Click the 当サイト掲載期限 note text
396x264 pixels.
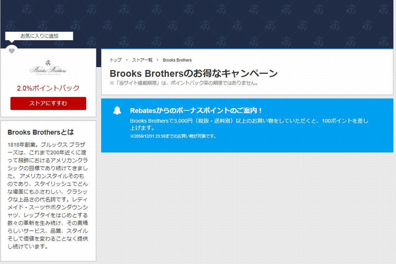(184, 83)
